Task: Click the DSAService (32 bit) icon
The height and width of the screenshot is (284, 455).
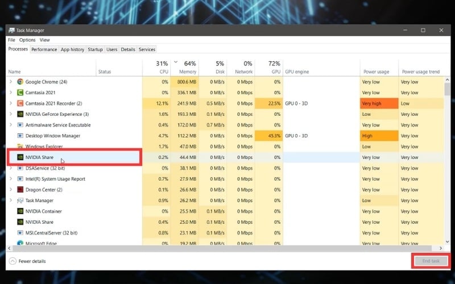Action: 20,168
